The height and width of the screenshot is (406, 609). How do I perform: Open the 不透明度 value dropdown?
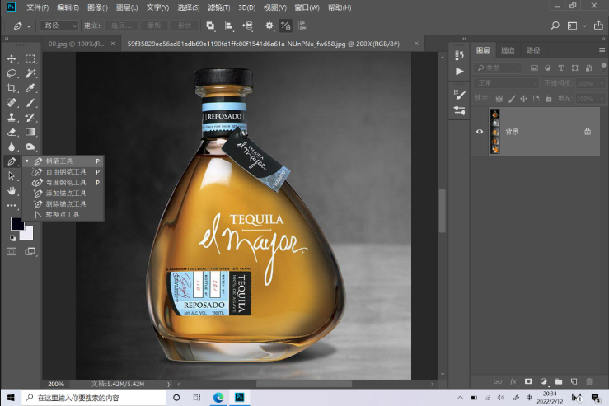tap(602, 83)
